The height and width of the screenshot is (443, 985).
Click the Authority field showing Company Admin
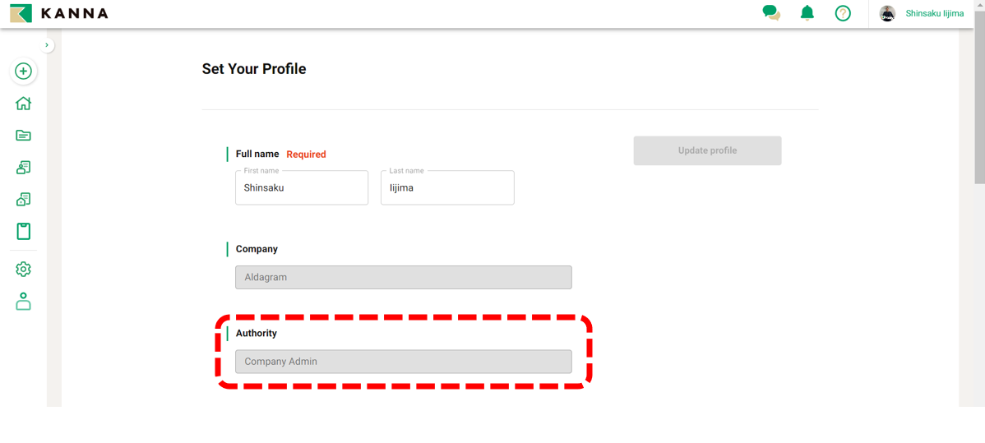[x=403, y=362]
